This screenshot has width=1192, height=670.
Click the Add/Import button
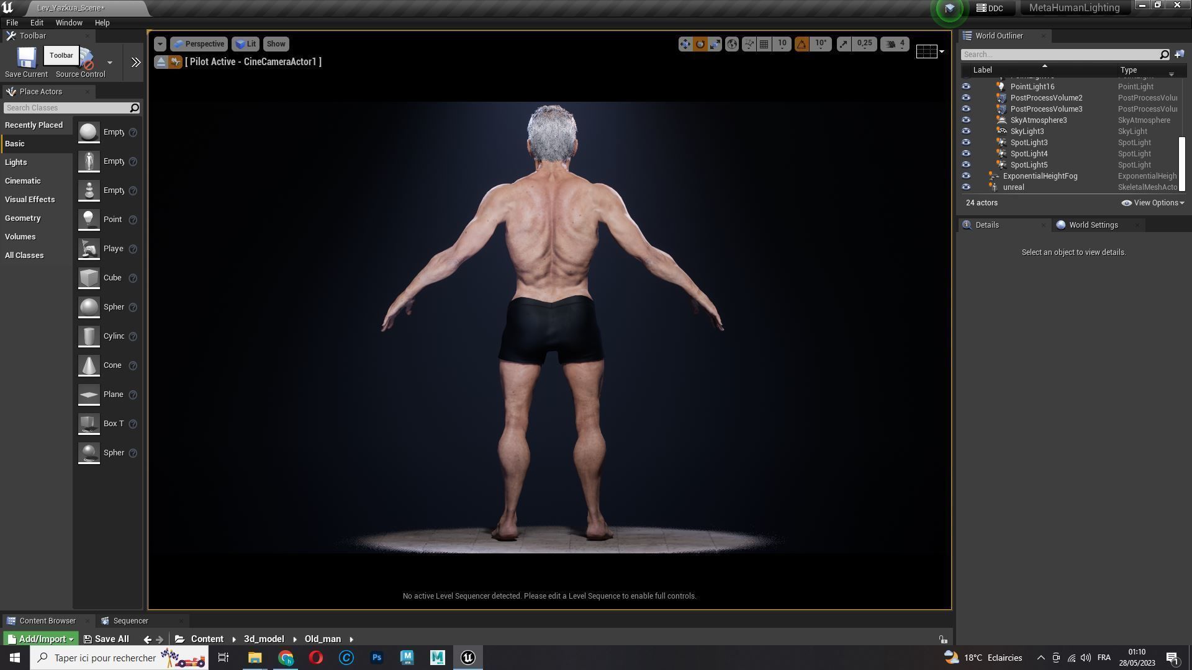tap(40, 639)
